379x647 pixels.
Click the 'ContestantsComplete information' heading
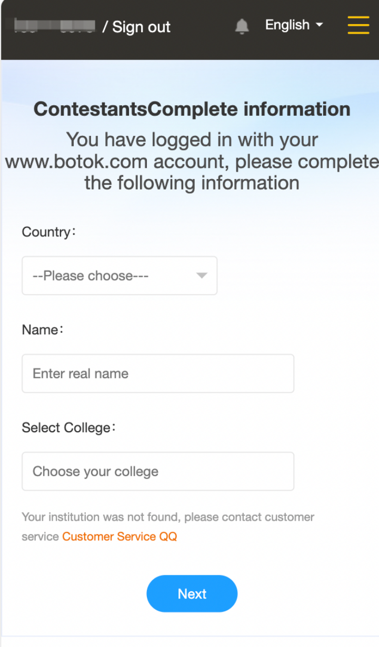tap(192, 110)
